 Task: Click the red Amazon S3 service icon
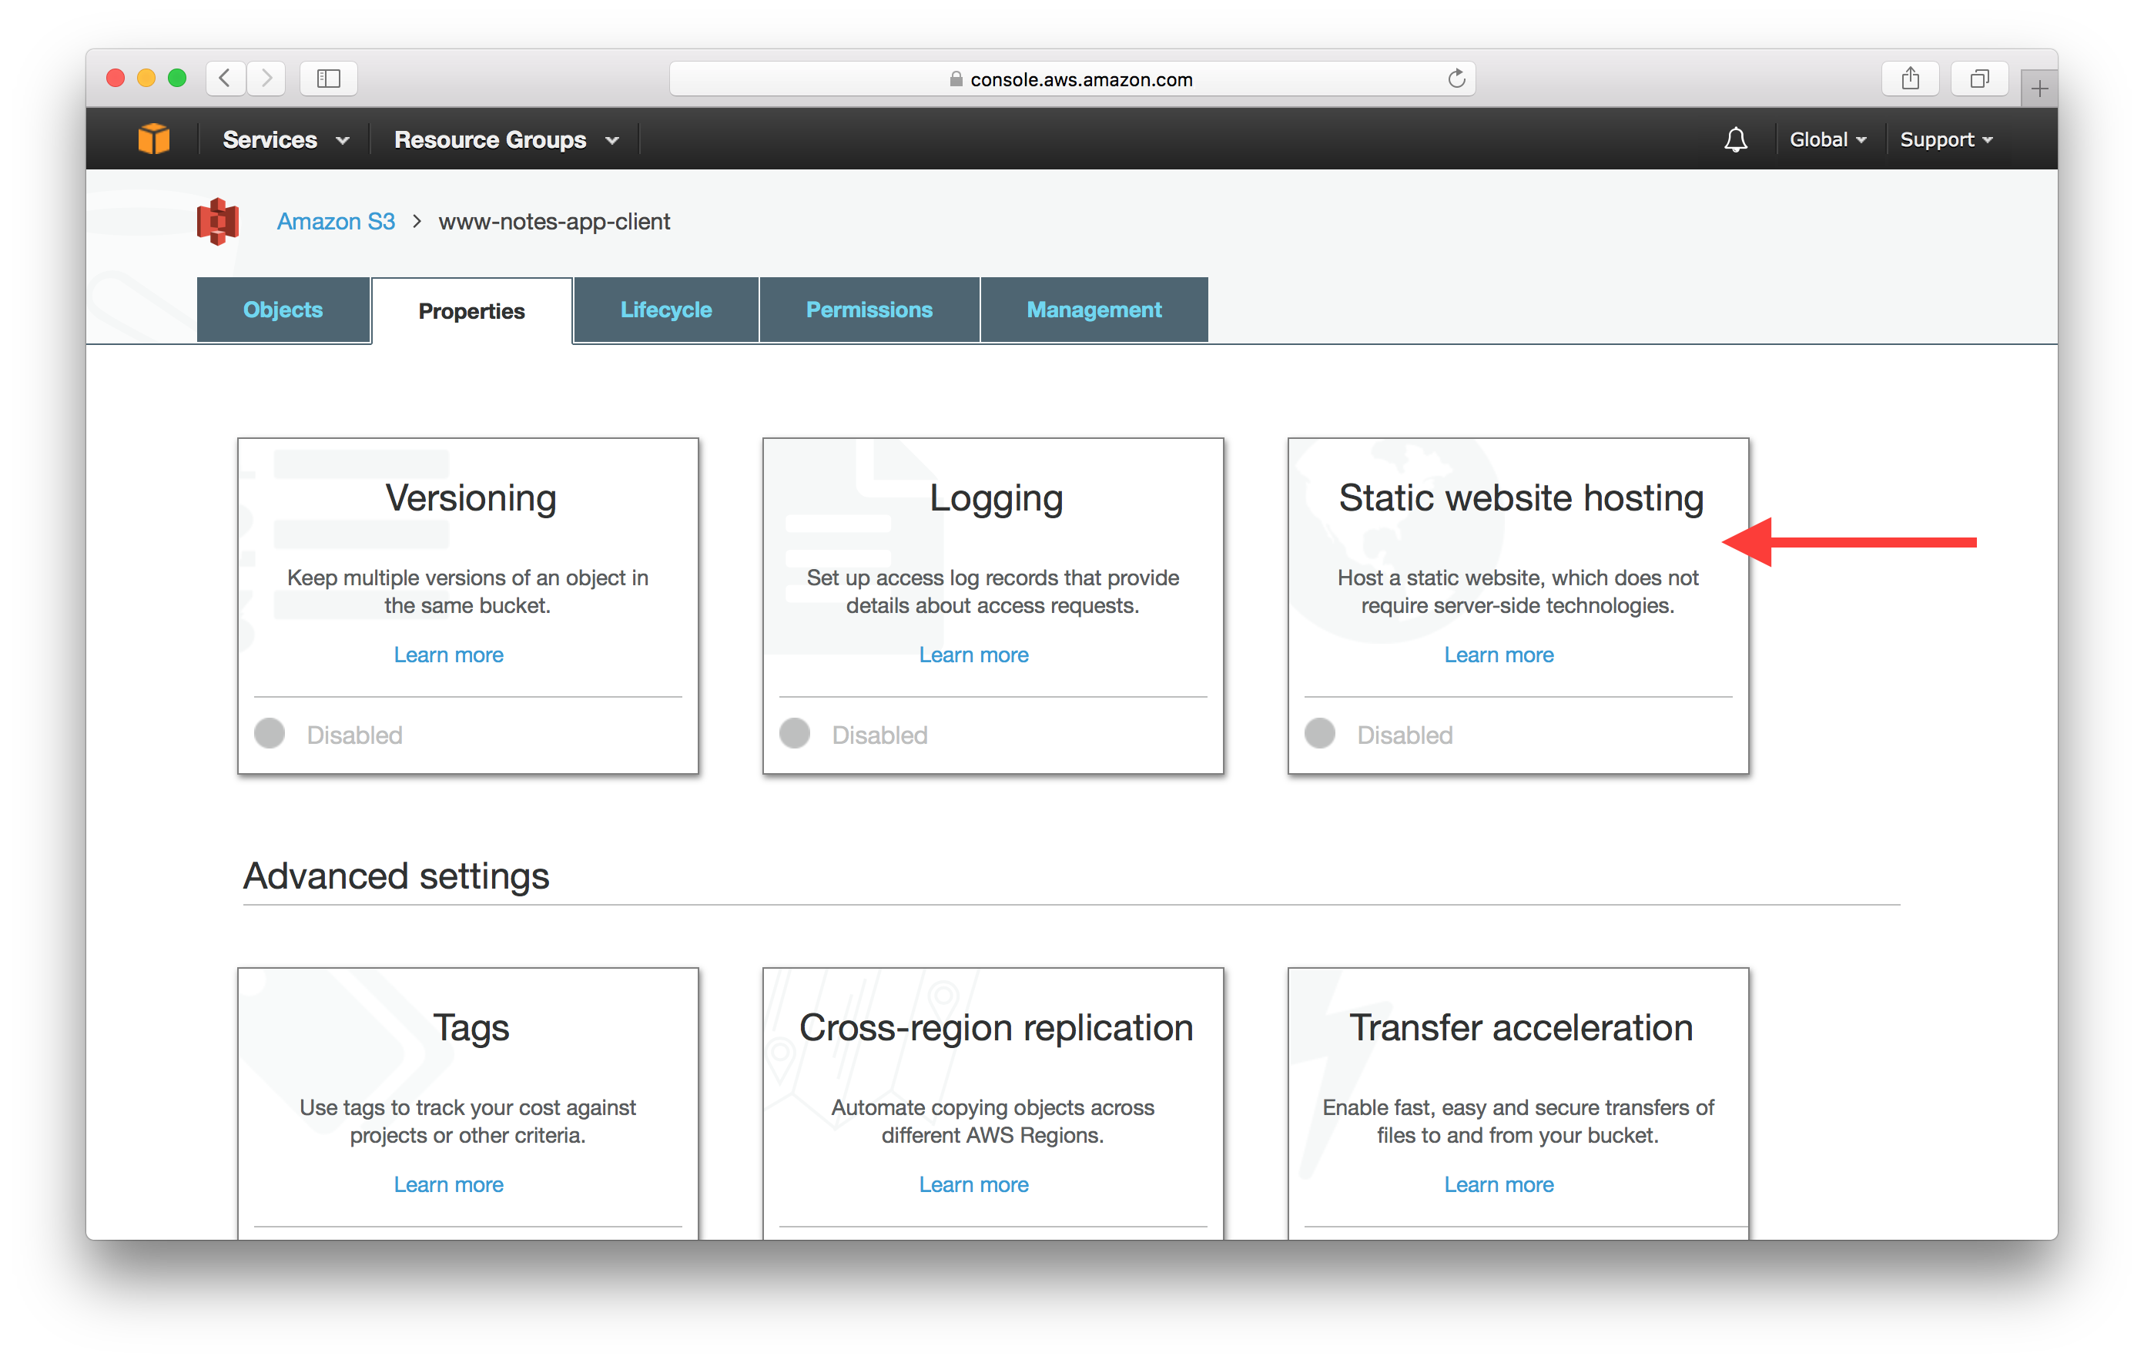click(218, 221)
